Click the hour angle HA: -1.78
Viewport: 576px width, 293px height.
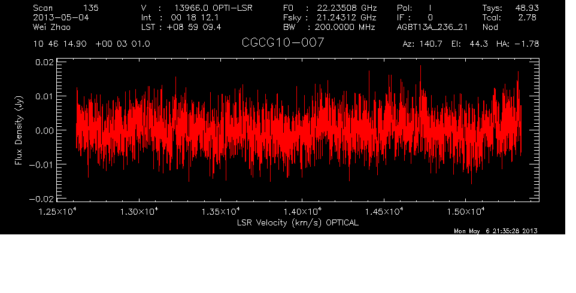pos(517,44)
